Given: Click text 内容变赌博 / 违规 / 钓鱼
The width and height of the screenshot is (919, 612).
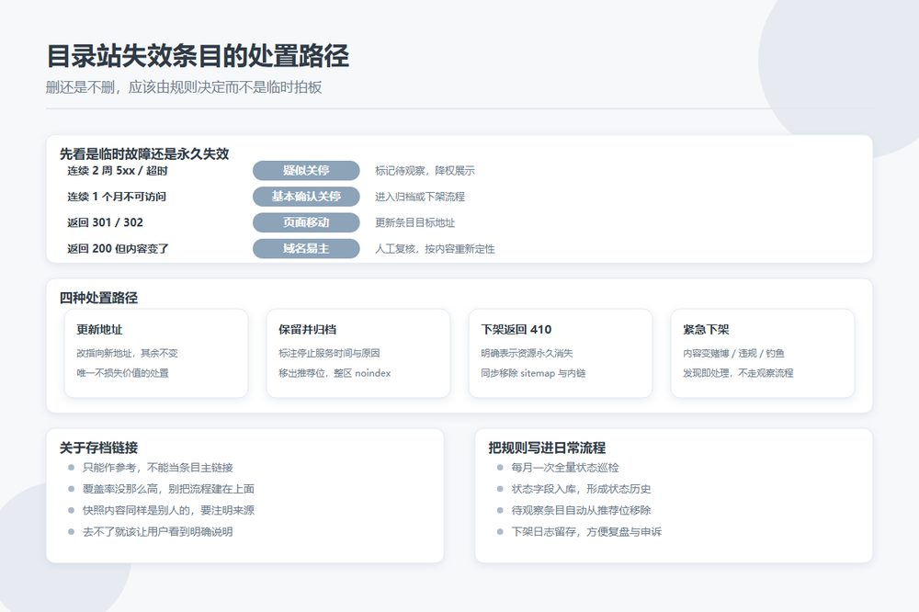Looking at the screenshot, I should (x=733, y=353).
